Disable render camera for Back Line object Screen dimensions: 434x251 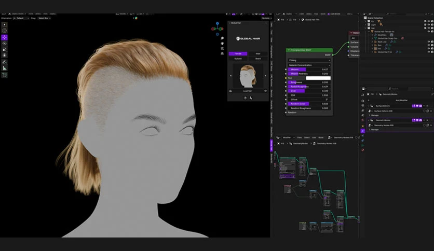point(432,41)
